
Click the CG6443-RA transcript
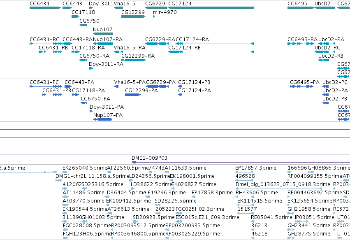point(67,44)
